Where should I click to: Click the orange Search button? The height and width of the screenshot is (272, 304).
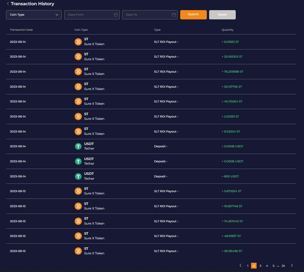click(x=193, y=15)
